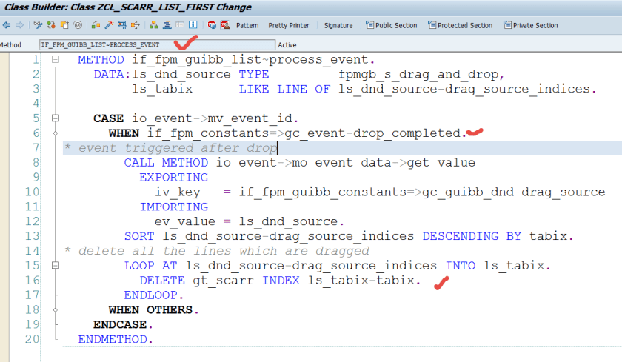Click 'ls_tabix' declaration on line 3

tap(162, 89)
